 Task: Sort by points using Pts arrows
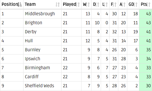click(148, 4)
